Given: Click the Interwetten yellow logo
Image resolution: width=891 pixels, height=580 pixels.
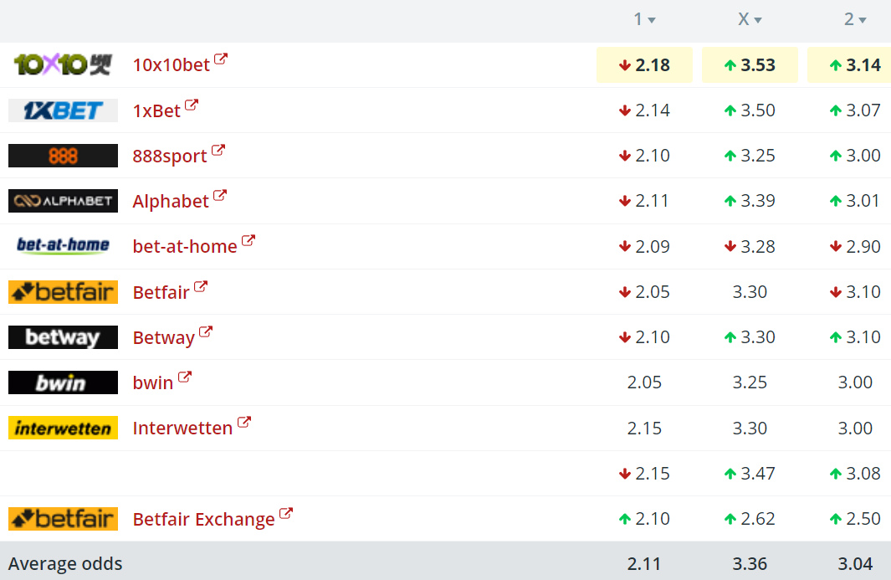Looking at the screenshot, I should (x=63, y=429).
